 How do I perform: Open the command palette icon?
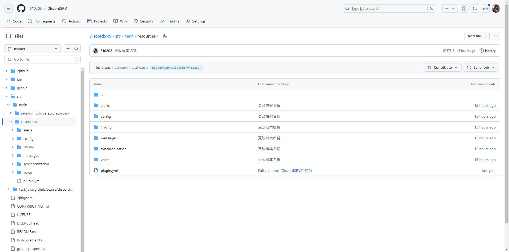[431, 8]
